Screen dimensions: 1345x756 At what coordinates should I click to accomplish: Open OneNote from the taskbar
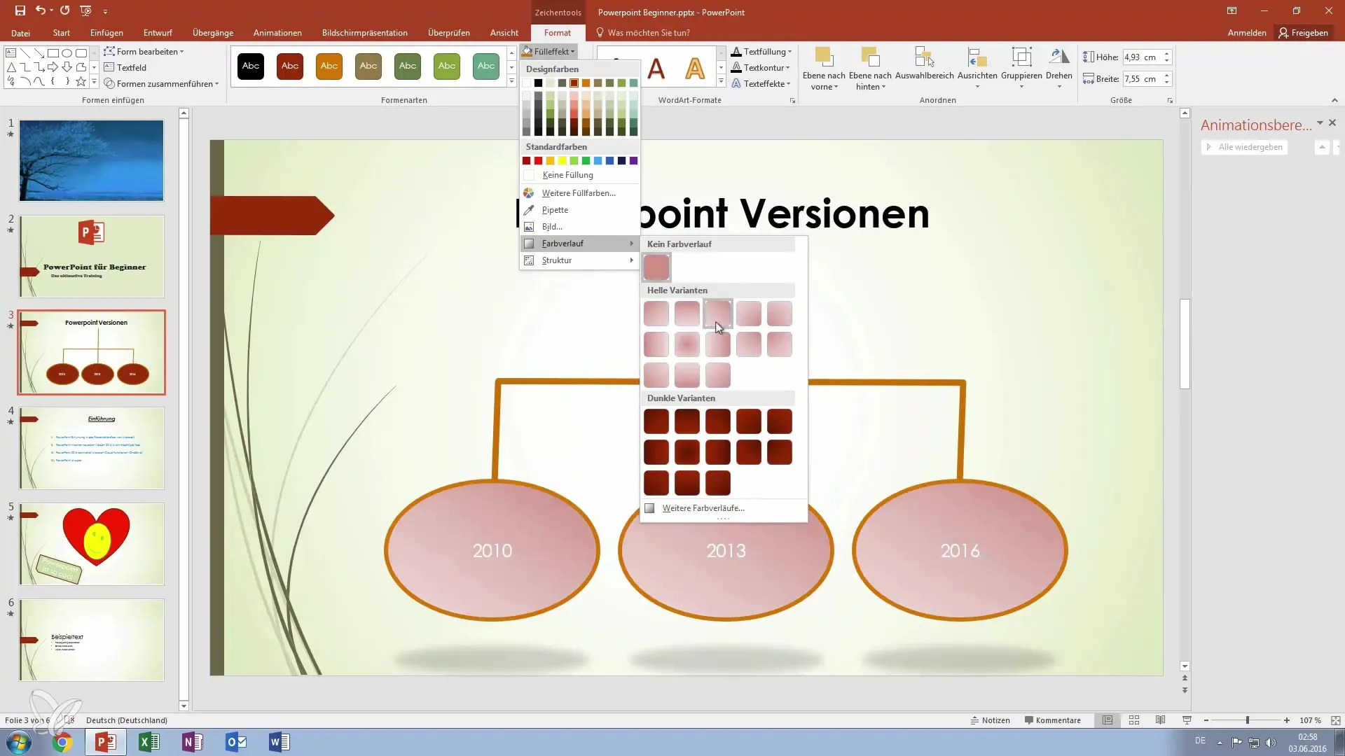[193, 742]
